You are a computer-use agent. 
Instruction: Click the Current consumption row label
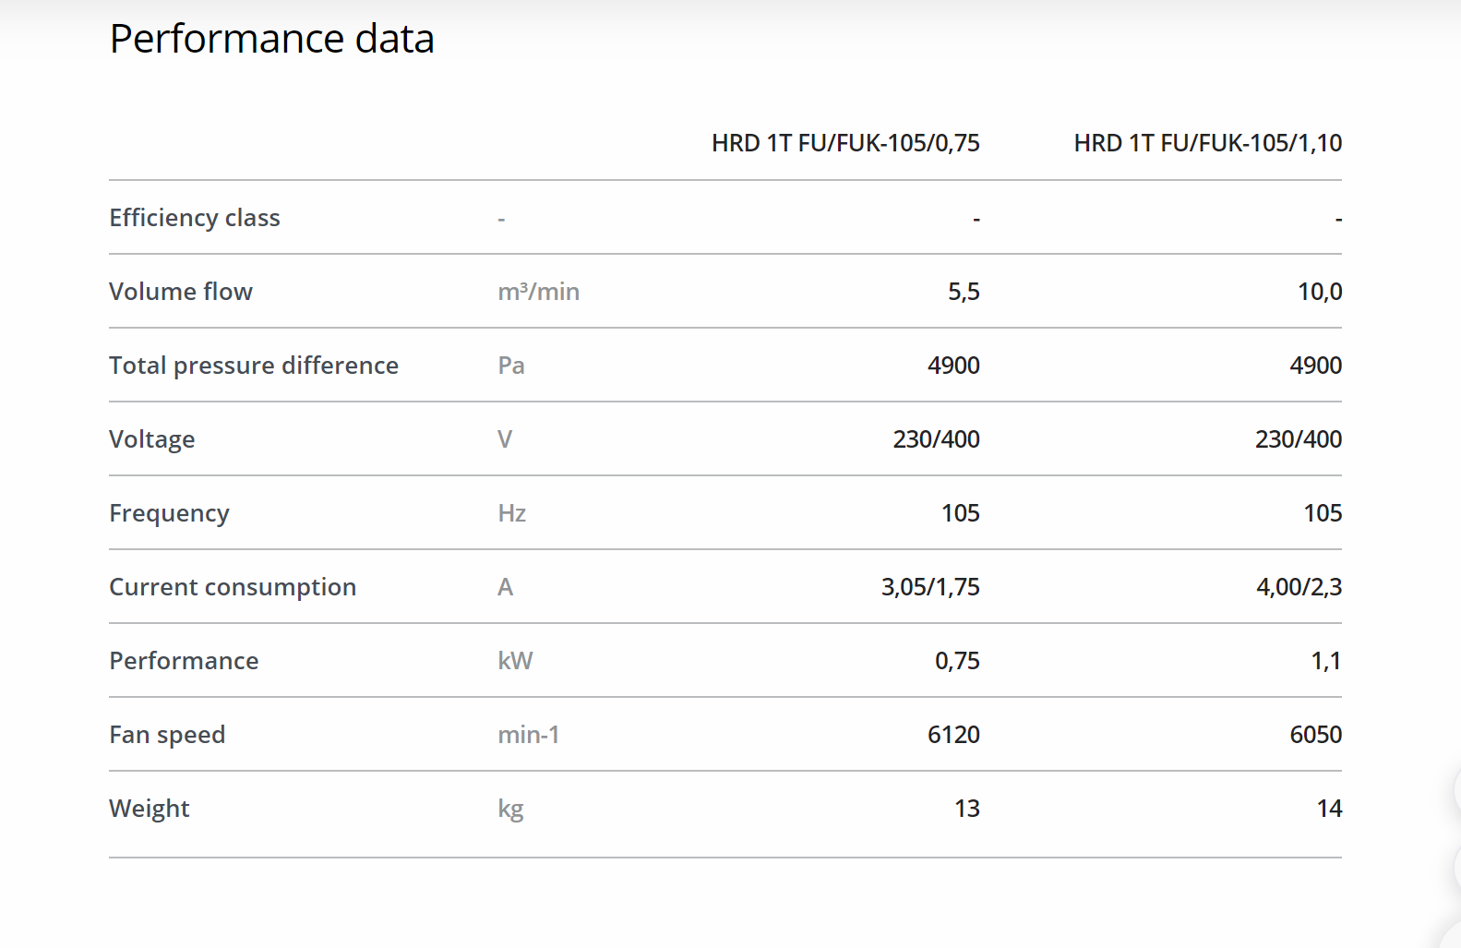coord(232,587)
